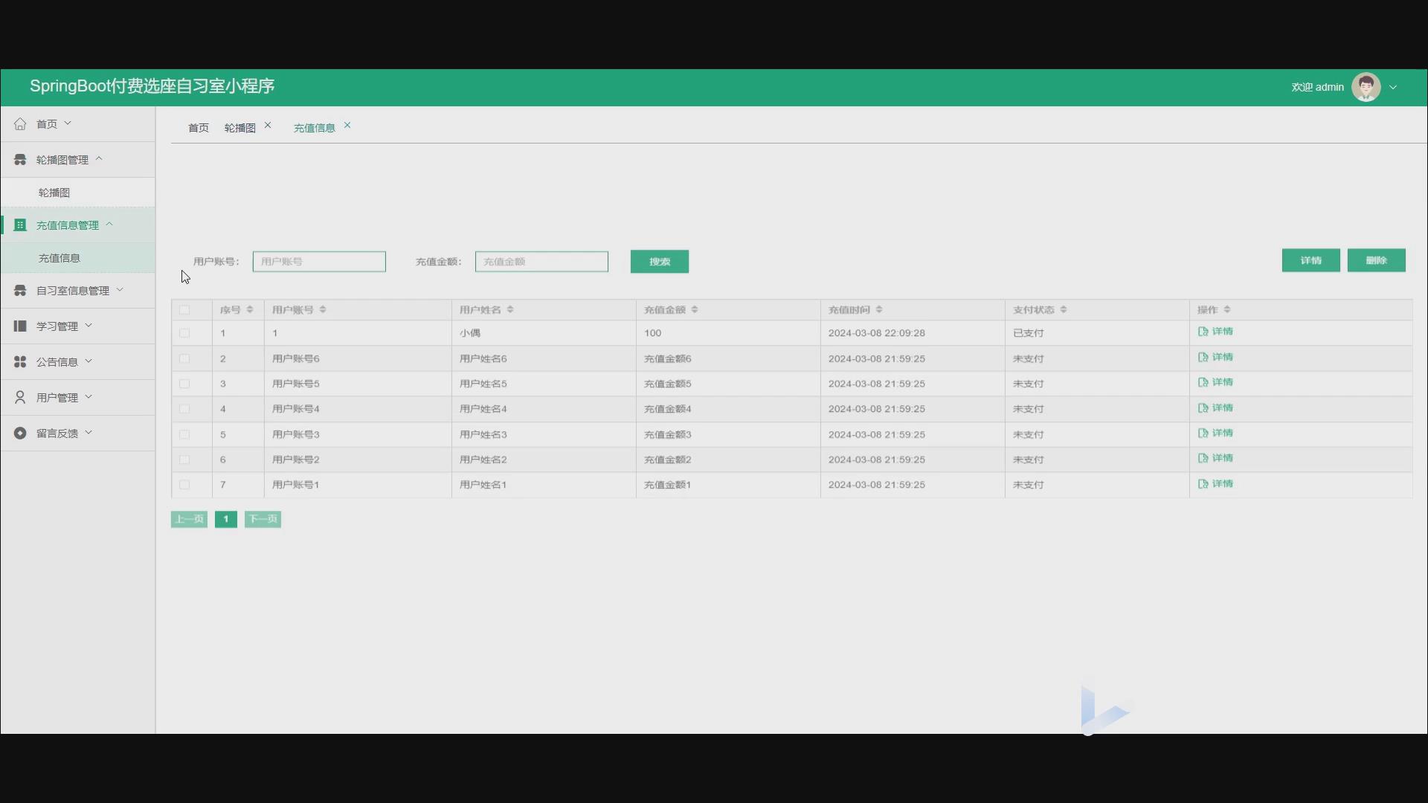Sort table by 充值金额 column

point(694,310)
